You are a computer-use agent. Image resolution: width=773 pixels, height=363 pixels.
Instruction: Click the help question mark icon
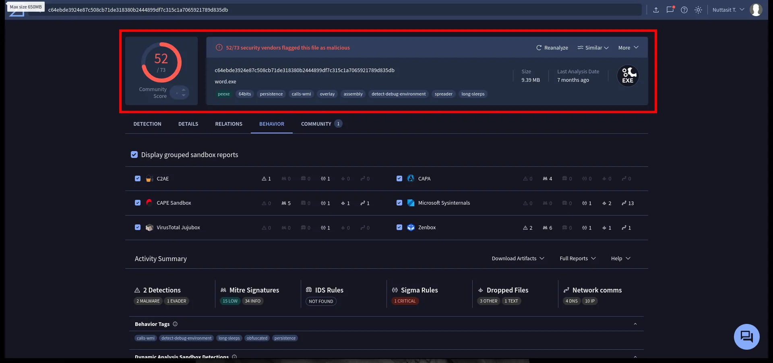[x=684, y=10]
